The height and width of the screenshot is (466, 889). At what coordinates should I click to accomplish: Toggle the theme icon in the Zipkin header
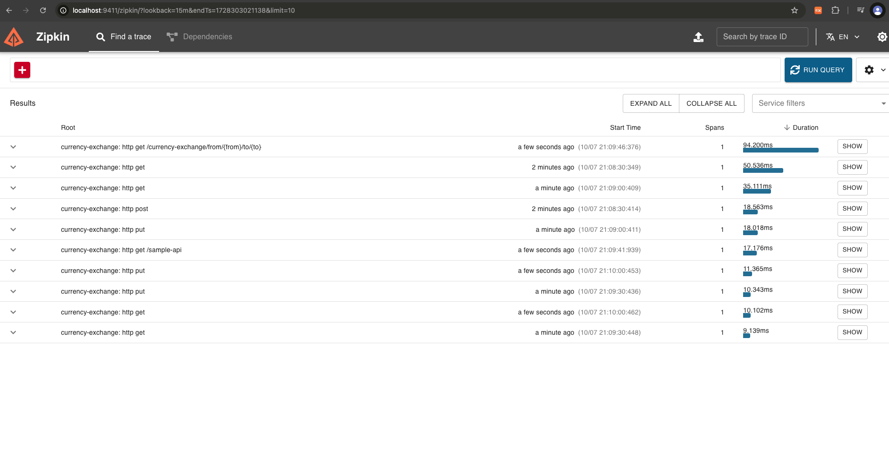[x=882, y=37]
